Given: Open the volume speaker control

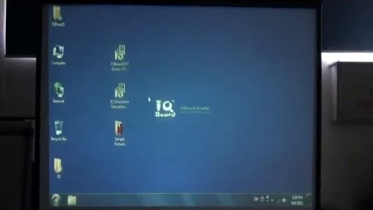Looking at the screenshot, I should (284, 200).
